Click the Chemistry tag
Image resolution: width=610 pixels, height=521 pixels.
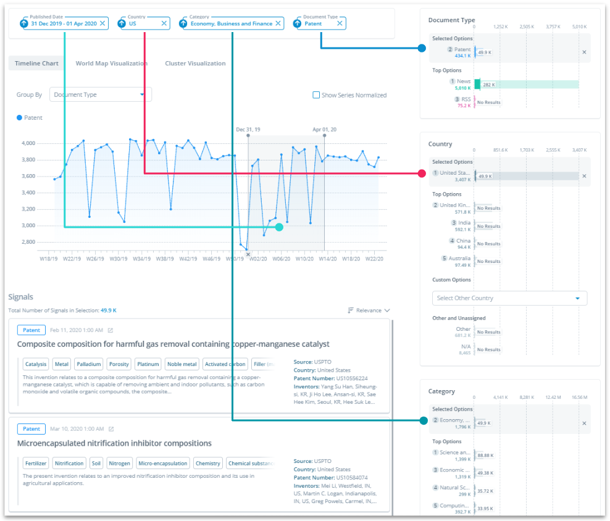click(207, 464)
